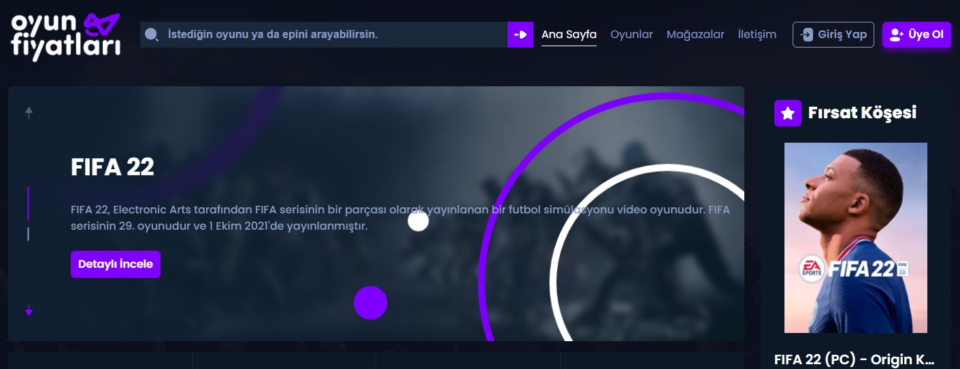Click the Detaylı İncele button
This screenshot has height=369, width=960.
pyautogui.click(x=116, y=264)
